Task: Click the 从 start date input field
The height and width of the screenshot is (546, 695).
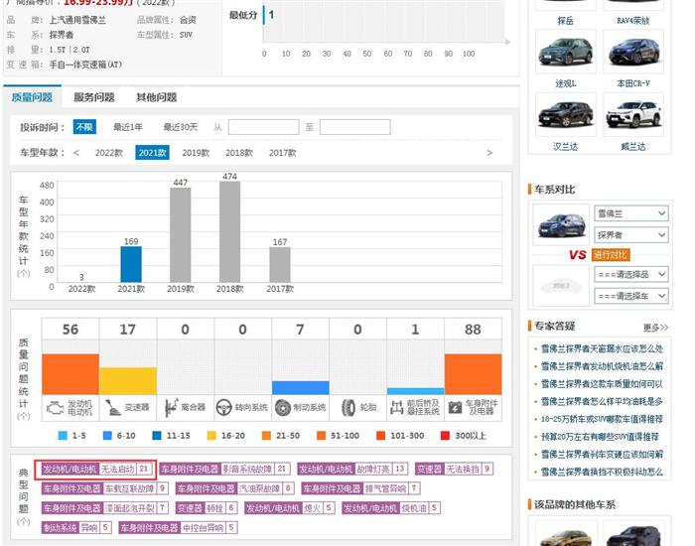Action: pyautogui.click(x=263, y=127)
